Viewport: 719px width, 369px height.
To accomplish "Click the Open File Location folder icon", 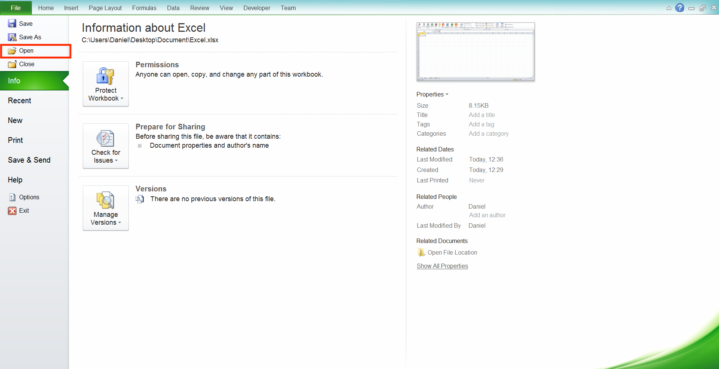I will 421,252.
